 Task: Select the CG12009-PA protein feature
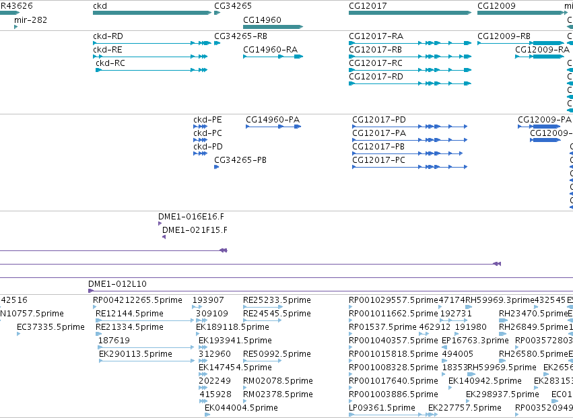coord(539,127)
